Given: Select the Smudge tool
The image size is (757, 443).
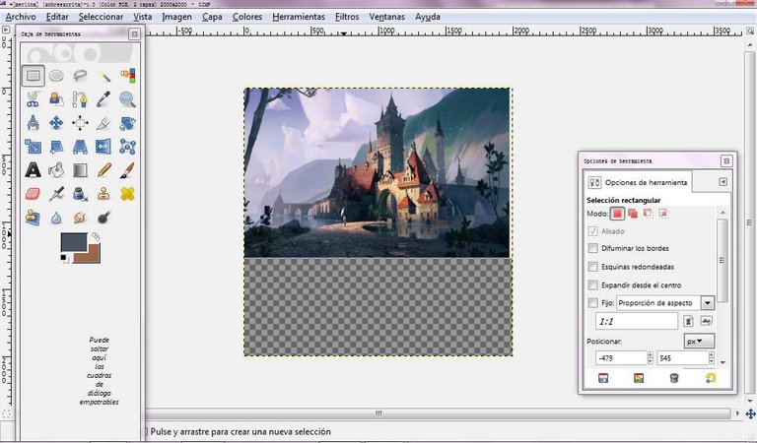Looking at the screenshot, I should point(80,218).
